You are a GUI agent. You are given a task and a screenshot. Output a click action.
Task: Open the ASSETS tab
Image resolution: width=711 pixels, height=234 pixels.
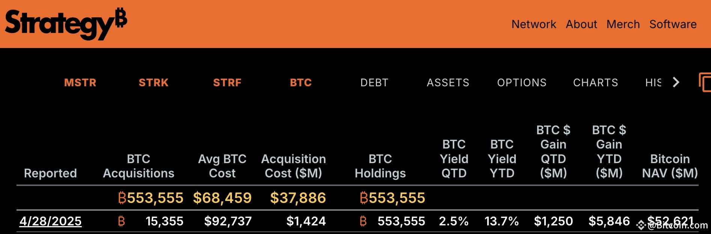click(x=448, y=82)
